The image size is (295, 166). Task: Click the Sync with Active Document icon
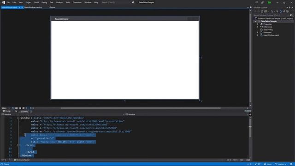(x=277, y=12)
